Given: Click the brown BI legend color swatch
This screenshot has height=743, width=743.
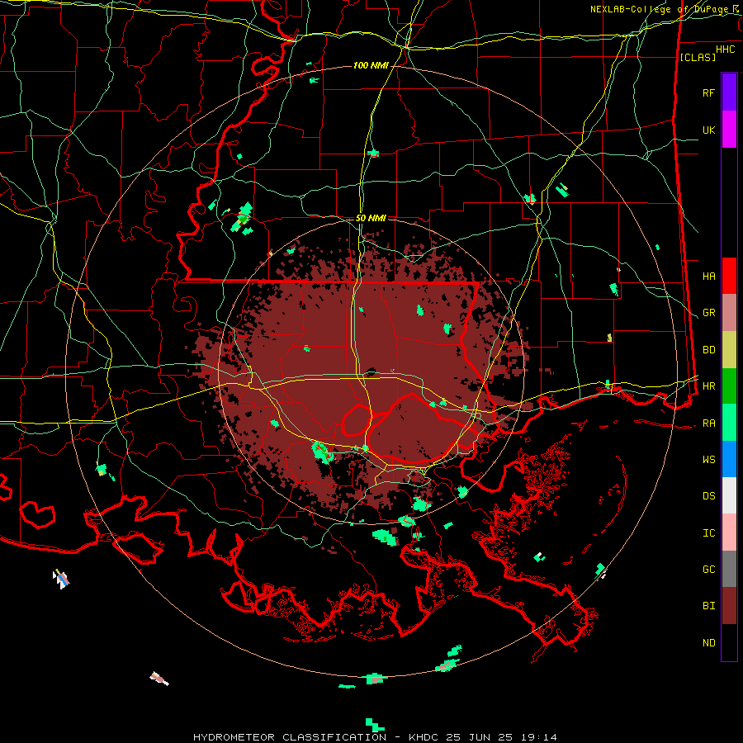Looking at the screenshot, I should click(x=729, y=606).
